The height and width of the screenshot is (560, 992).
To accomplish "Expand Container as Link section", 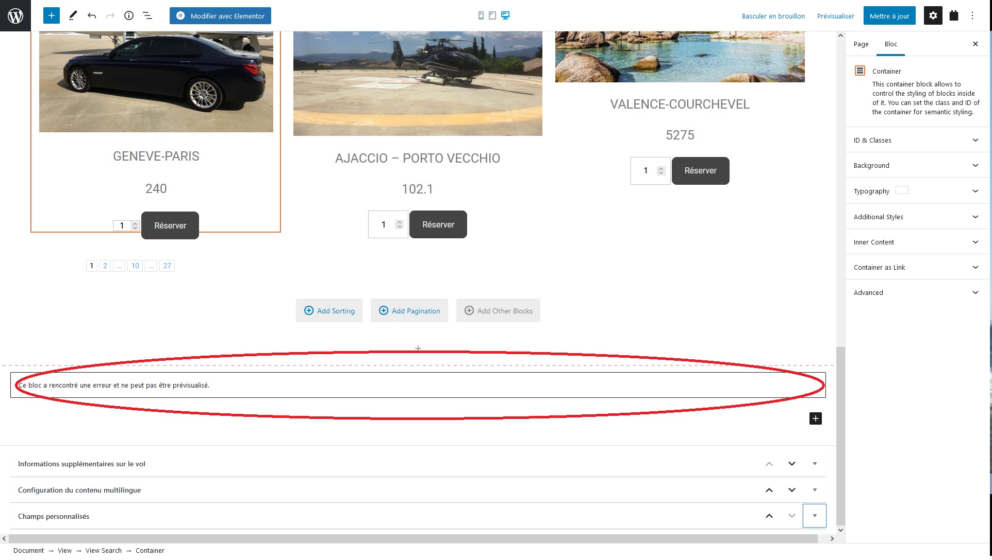I will coord(917,267).
